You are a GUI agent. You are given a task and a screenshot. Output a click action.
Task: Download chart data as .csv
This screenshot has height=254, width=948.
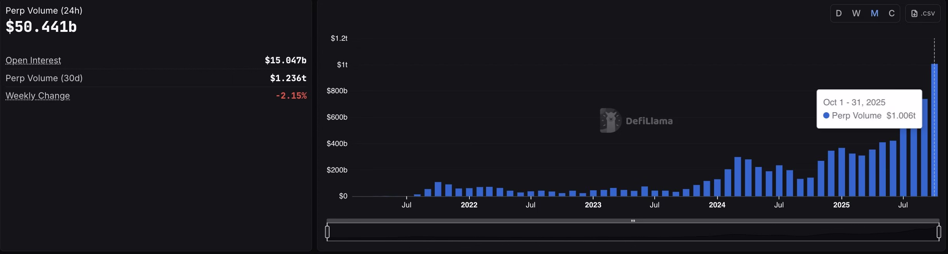pyautogui.click(x=923, y=14)
